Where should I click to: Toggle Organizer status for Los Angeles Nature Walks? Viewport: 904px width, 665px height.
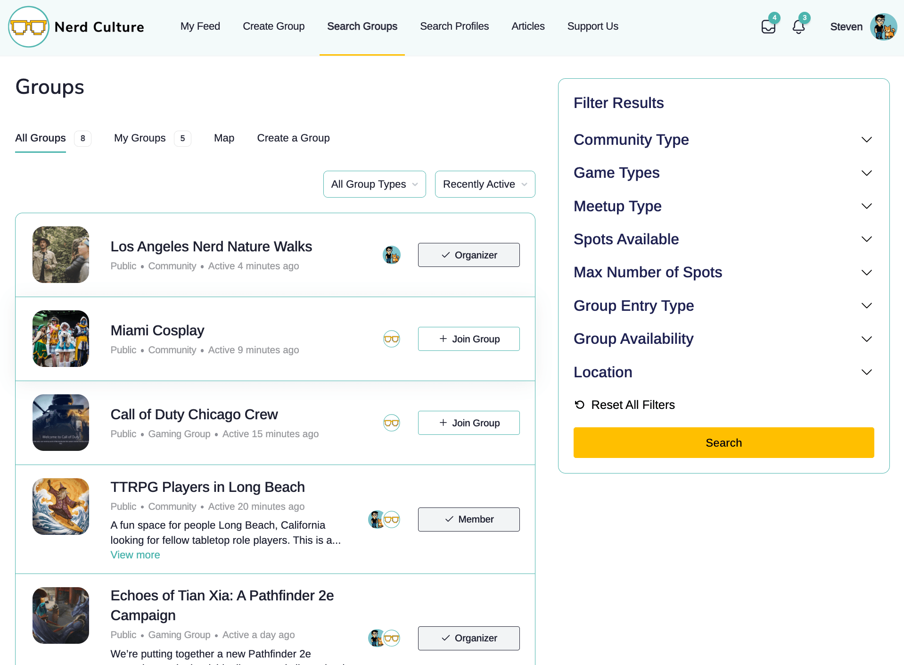468,255
